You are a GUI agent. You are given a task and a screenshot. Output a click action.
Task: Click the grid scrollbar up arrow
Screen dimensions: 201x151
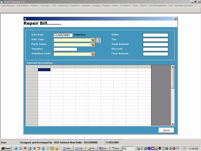point(172,66)
